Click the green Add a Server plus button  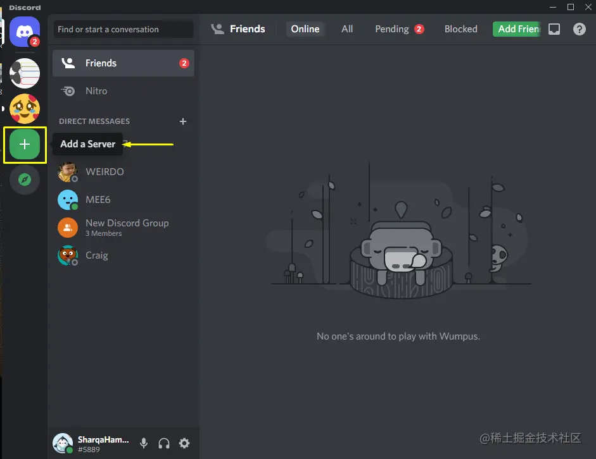25,144
